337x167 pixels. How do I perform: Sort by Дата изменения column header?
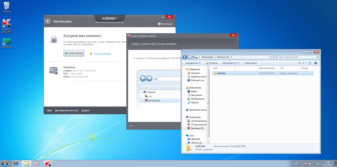(267, 68)
